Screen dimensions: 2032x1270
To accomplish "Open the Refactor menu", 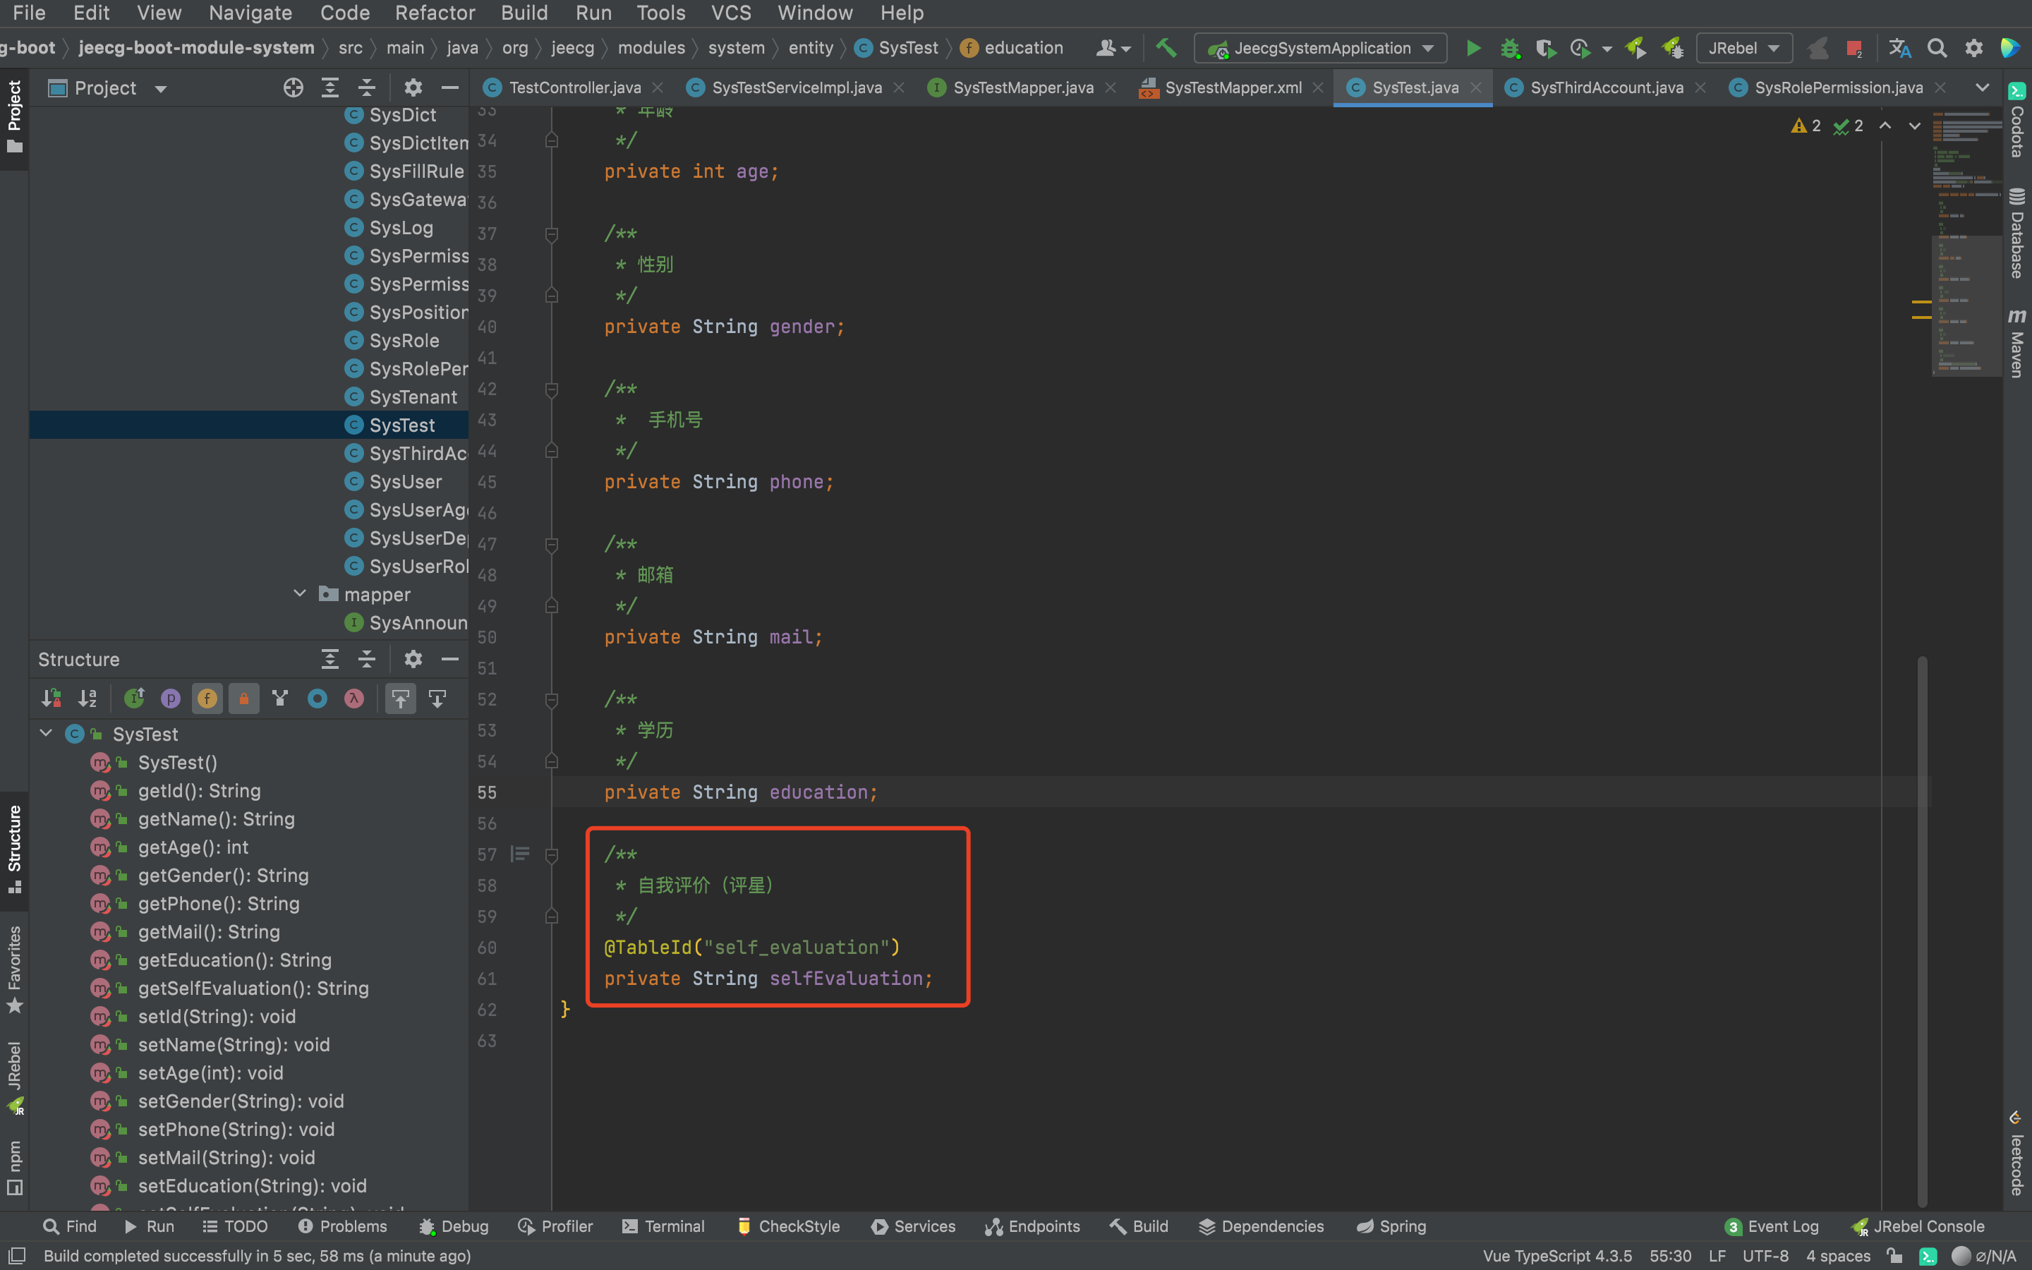I will (x=434, y=13).
